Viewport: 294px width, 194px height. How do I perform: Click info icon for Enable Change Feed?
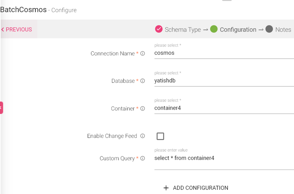[143, 136]
